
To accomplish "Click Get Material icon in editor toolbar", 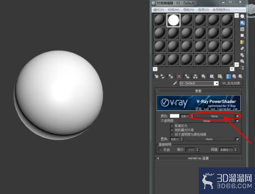I will point(156,76).
